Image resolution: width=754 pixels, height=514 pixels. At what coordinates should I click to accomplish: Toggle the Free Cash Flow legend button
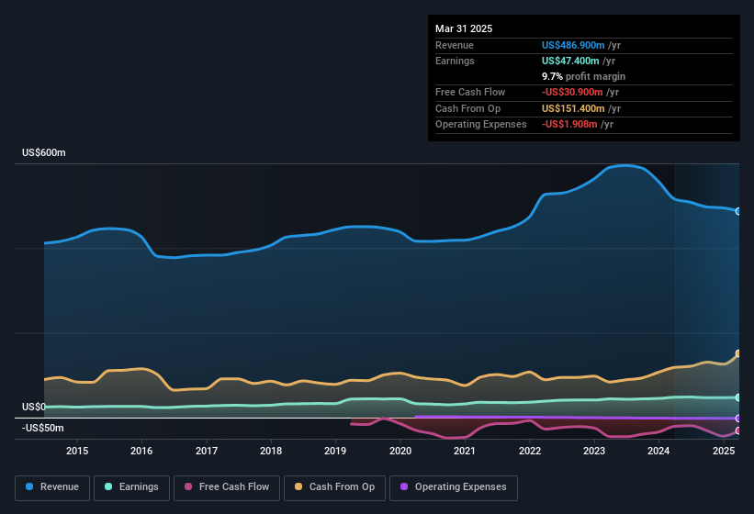[227, 487]
